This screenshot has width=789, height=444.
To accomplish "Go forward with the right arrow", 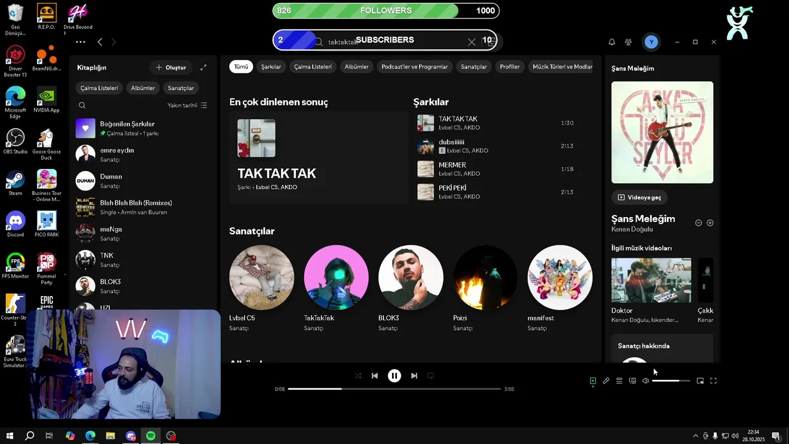I will point(113,42).
